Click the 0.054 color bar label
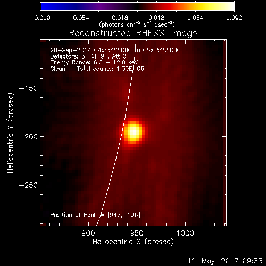Viewport: 266px width, 266px height. coord(195,18)
